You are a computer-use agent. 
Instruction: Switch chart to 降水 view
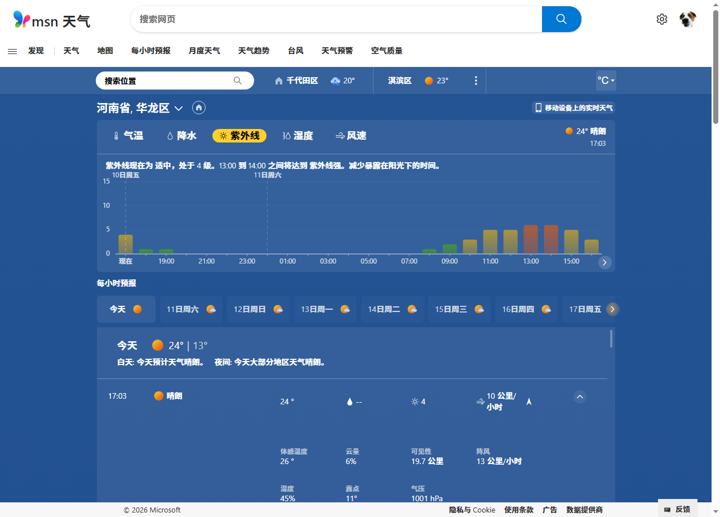pos(181,136)
